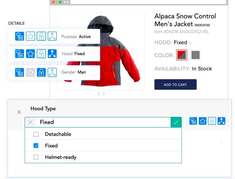Click the hierarchy icon in Gender row
235x179 pixels.
coord(20,72)
